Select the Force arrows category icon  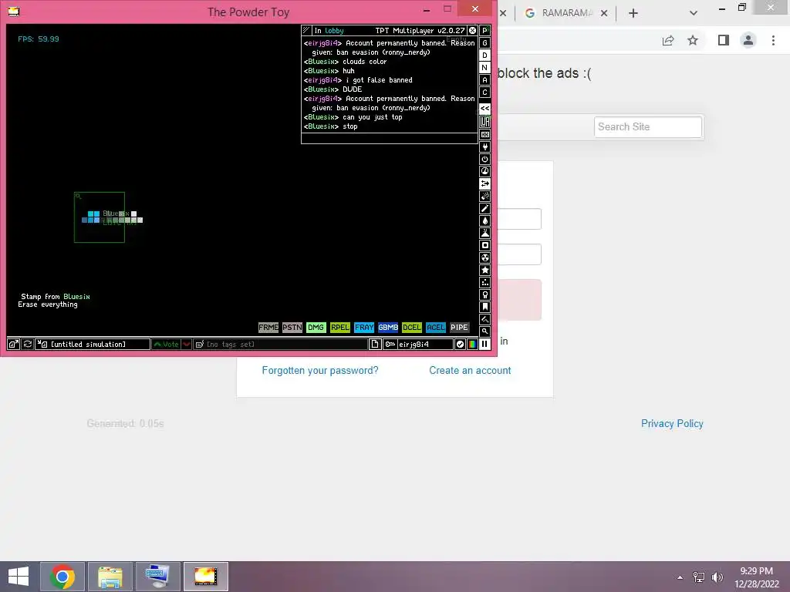[x=484, y=183]
